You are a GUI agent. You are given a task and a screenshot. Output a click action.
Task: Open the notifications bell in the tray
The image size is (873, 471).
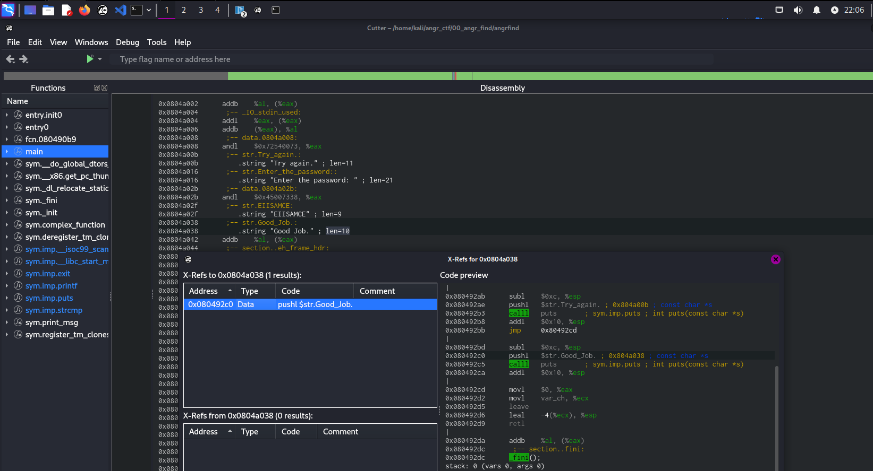(817, 10)
